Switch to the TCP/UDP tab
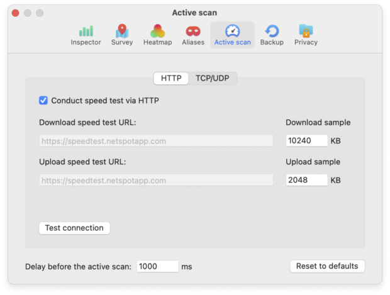Image resolution: width=390 pixels, height=295 pixels. tap(213, 79)
